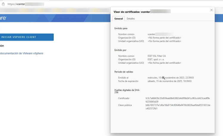Viewport: 223px width, 136px height.
Task: Select the General tab
Action: click(x=118, y=19)
